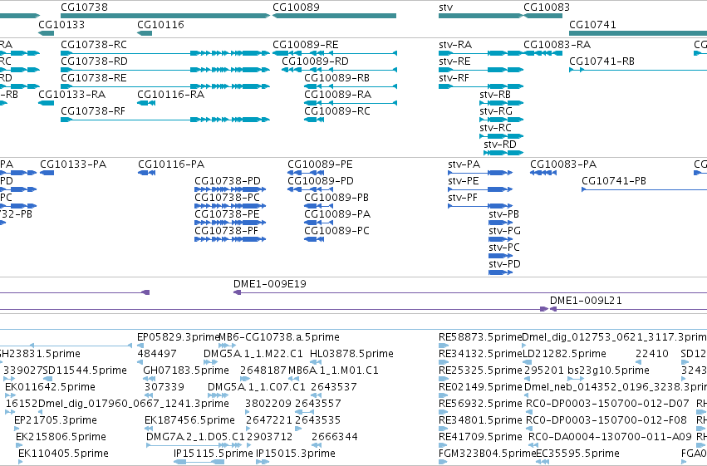Click transcript CG10089-RE label
Image resolution: width=707 pixels, height=466 pixels.
(x=305, y=45)
